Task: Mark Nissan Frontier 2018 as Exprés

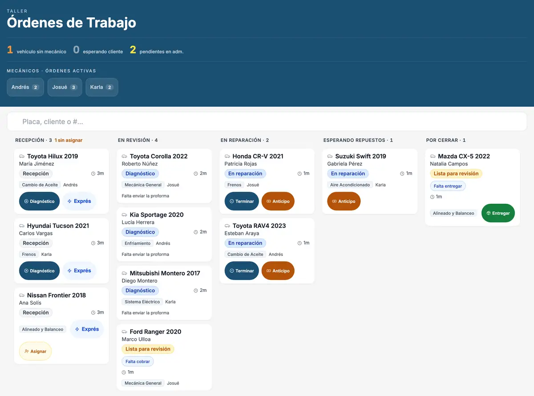Action: (87, 329)
